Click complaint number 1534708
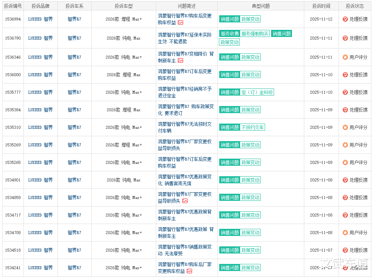Screen dimensions: 374x277 pos(13,233)
